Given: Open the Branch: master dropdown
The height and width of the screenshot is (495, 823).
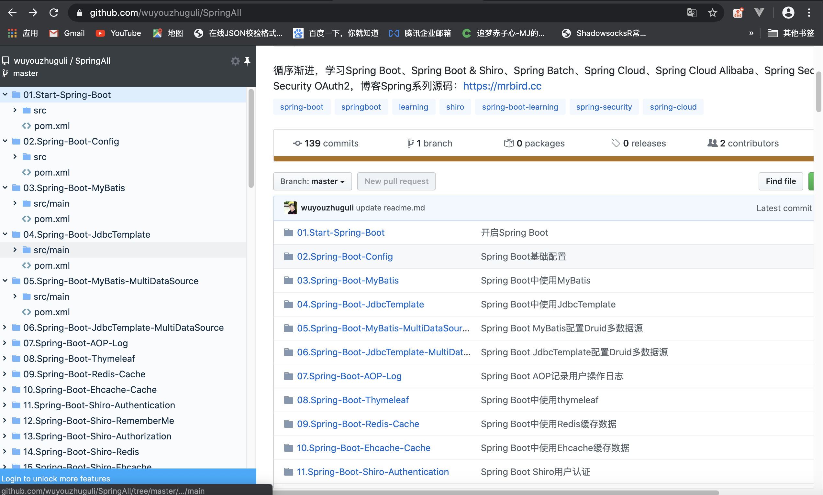Looking at the screenshot, I should click(x=312, y=181).
